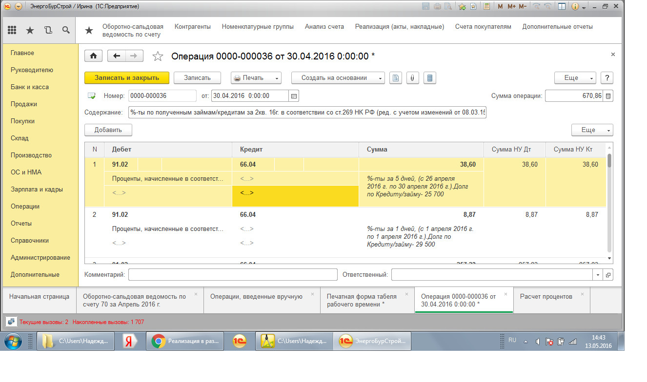Click the title bar save icon
This screenshot has width=647, height=382.
[425, 6]
